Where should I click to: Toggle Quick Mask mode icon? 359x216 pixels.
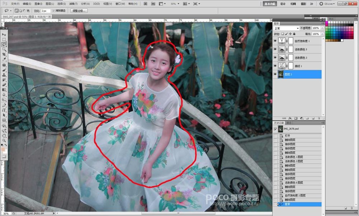click(4, 156)
